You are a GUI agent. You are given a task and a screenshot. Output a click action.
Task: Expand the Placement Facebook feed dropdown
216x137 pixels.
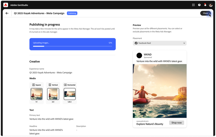(x=160, y=43)
